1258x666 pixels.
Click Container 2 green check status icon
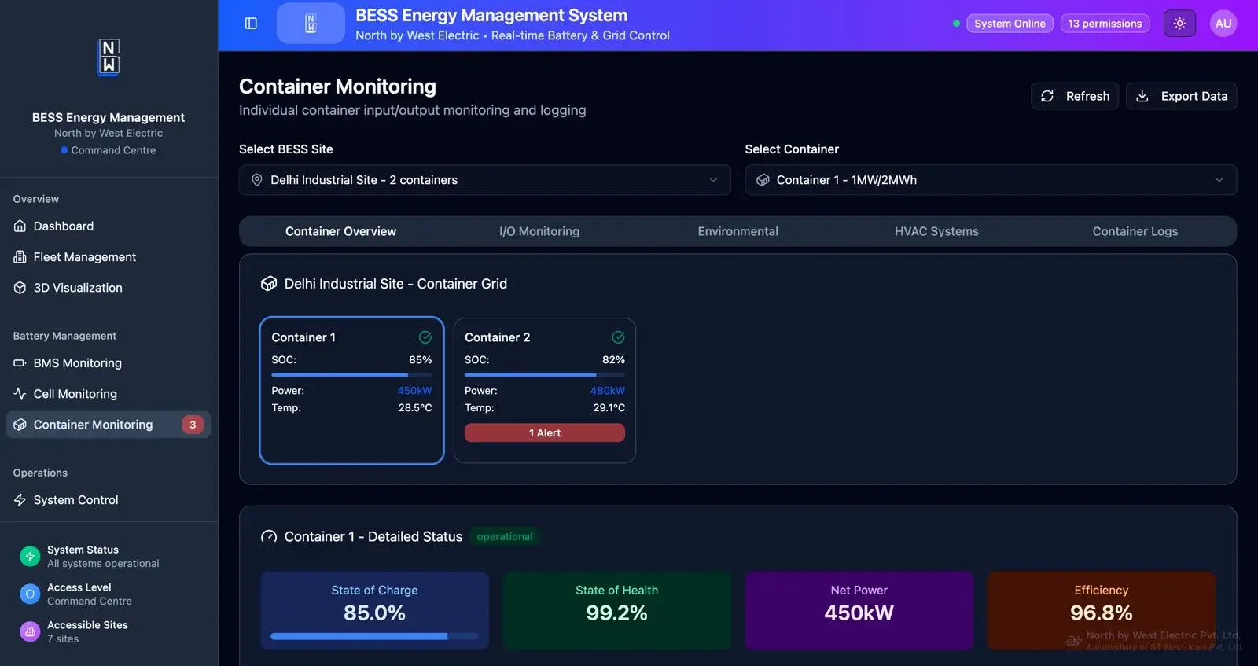tap(619, 337)
